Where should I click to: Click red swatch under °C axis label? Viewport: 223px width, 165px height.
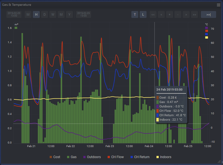(206, 31)
